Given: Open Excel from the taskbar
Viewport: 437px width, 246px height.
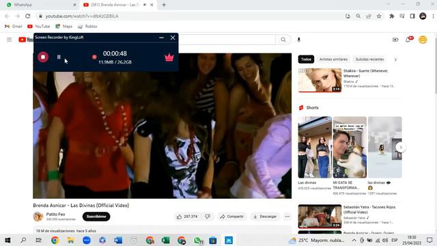Looking at the screenshot, I should click(165, 240).
